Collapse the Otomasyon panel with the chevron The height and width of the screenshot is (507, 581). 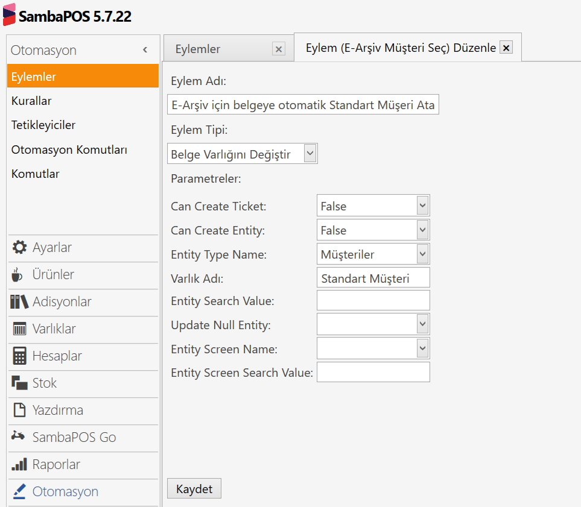click(145, 50)
